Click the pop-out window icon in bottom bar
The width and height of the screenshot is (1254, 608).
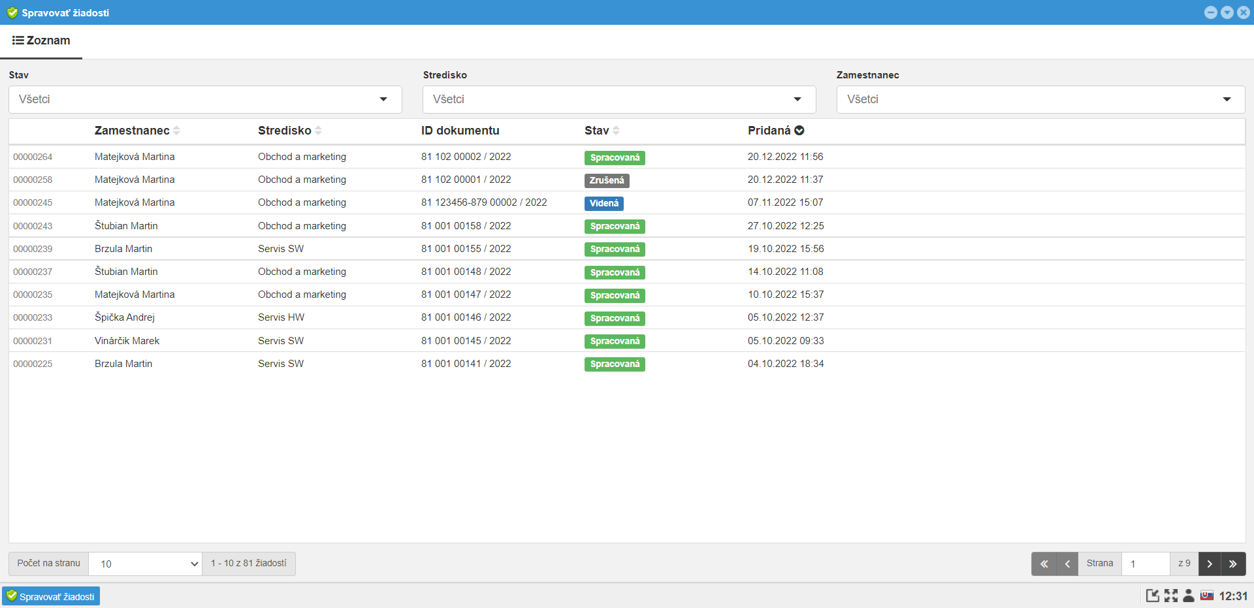tap(1153, 596)
